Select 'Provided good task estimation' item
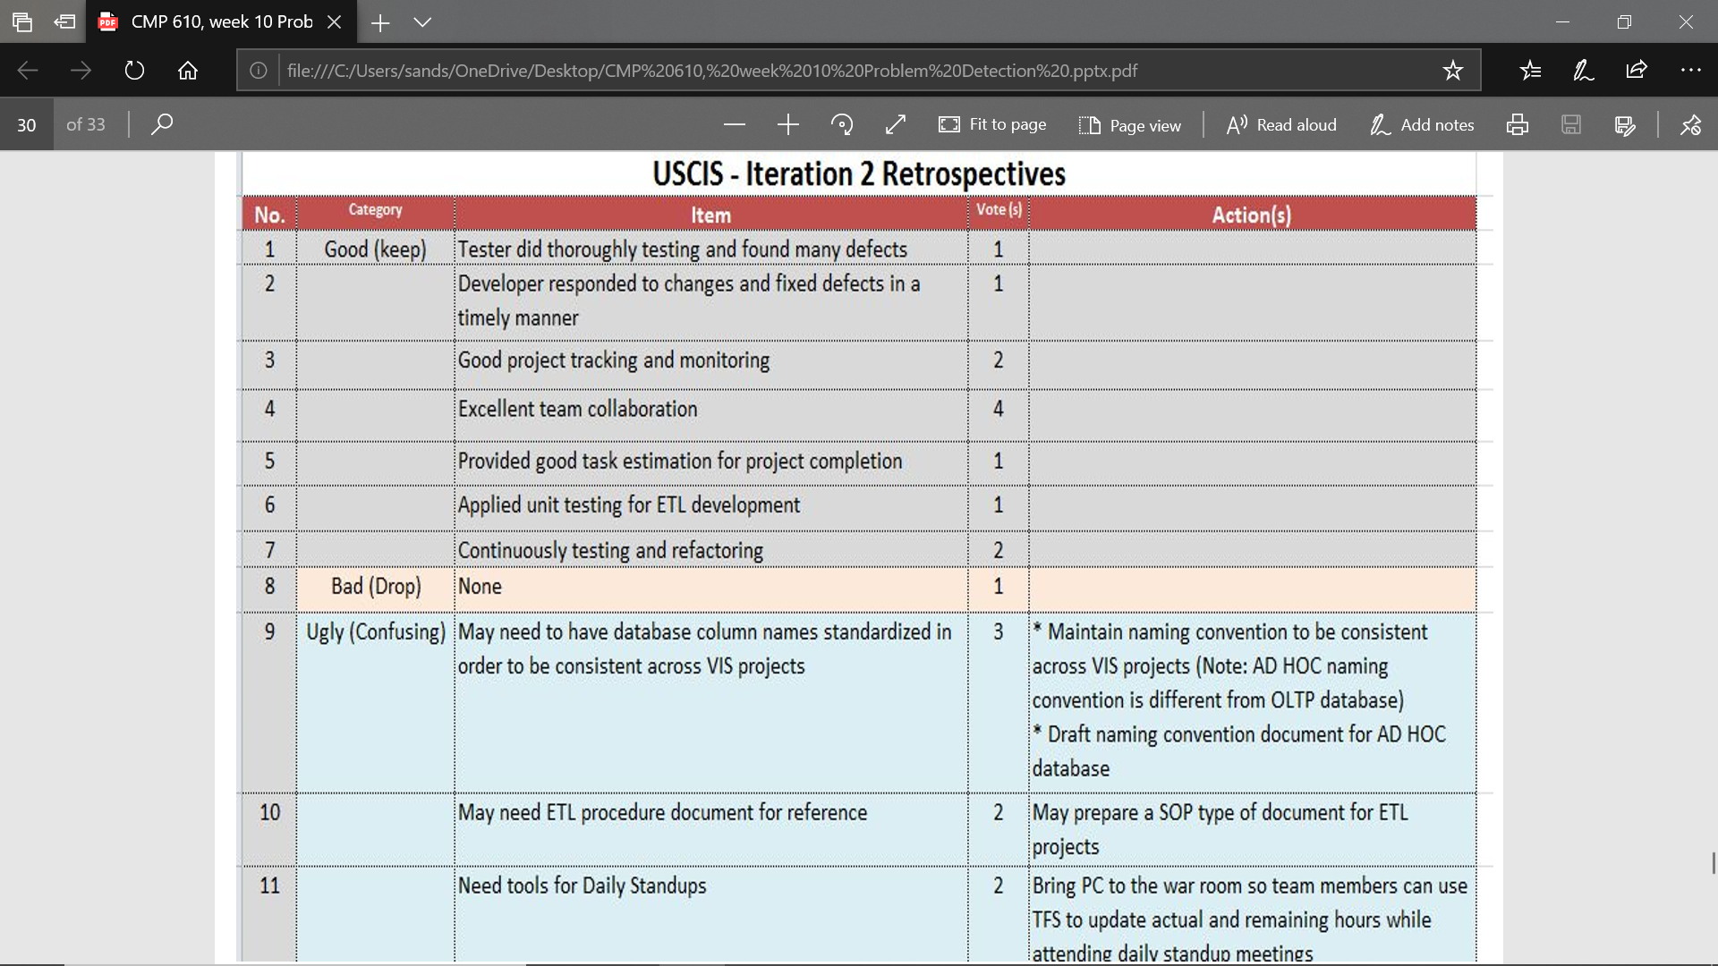 click(680, 462)
